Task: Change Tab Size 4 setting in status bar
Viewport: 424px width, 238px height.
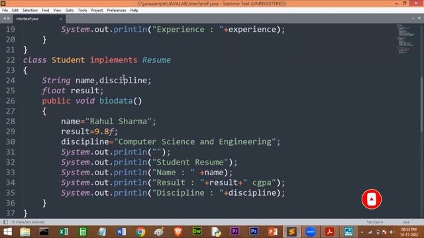Action: [x=374, y=222]
